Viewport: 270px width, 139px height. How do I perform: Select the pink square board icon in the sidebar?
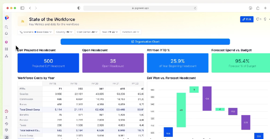pyautogui.click(x=7, y=42)
